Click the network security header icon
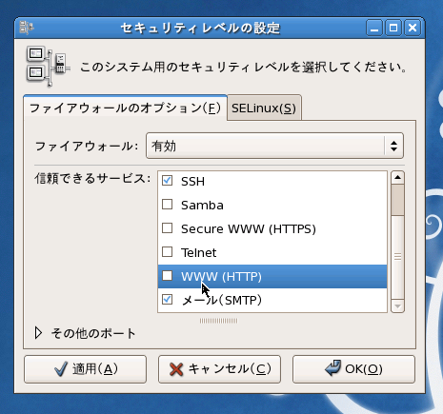 48,67
